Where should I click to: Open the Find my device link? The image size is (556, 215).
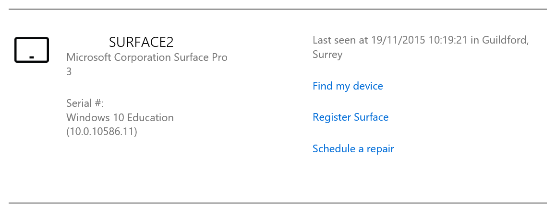click(x=348, y=86)
